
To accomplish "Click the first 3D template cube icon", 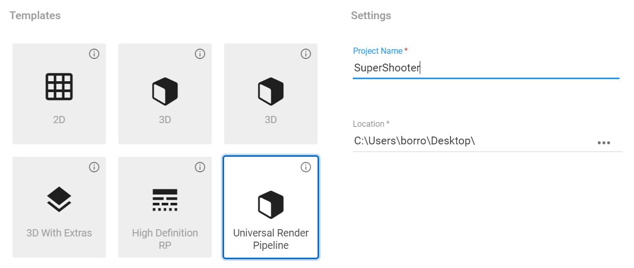I will click(x=165, y=92).
